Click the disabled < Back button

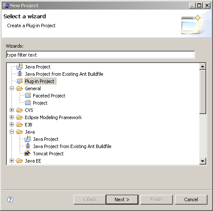coord(89,200)
